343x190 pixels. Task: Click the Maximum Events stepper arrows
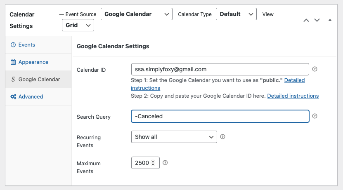(153, 163)
